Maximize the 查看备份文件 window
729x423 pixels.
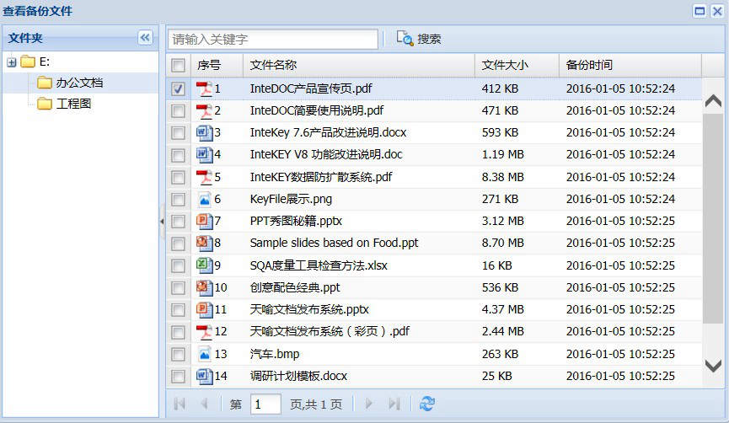point(700,11)
